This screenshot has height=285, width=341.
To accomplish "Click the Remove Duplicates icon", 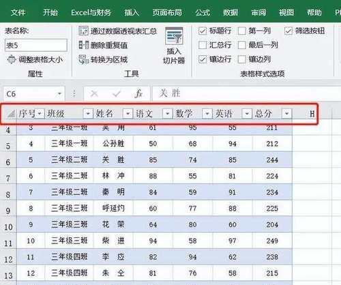I will coord(83,45).
